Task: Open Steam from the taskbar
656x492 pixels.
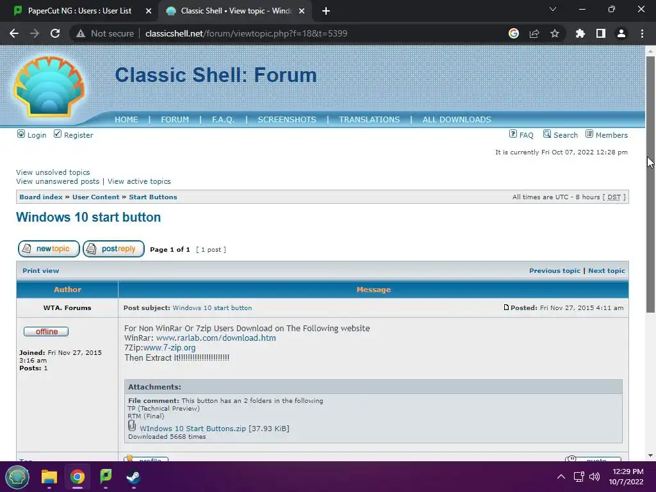Action: point(133,477)
